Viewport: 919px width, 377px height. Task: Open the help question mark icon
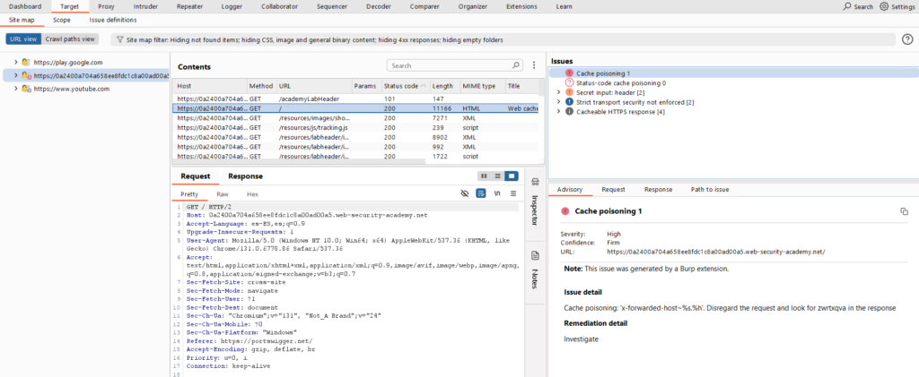(x=906, y=39)
